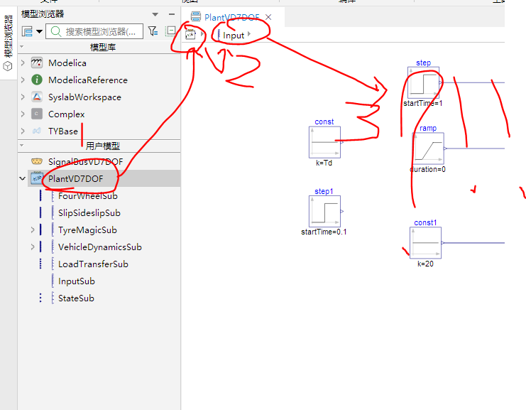Select the const1 block in the diagram

click(425, 243)
